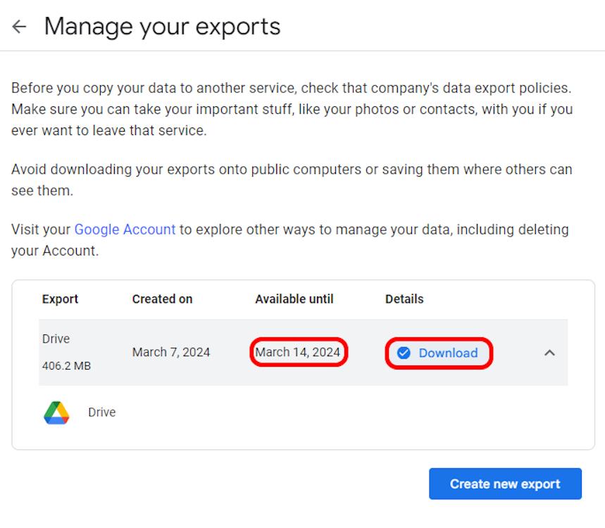Click the 'Available until' column header
The width and height of the screenshot is (605, 528).
click(294, 299)
